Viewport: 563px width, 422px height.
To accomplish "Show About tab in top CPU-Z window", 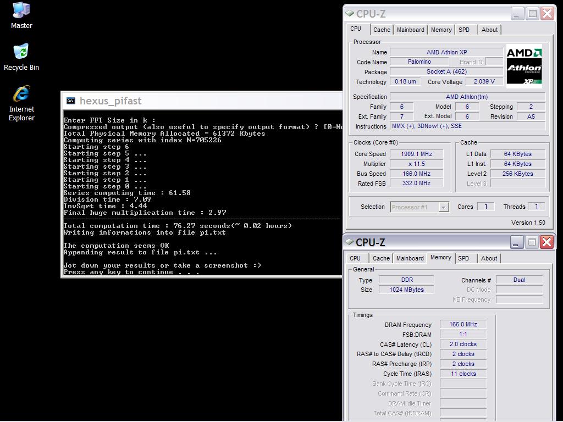I will pyautogui.click(x=489, y=30).
